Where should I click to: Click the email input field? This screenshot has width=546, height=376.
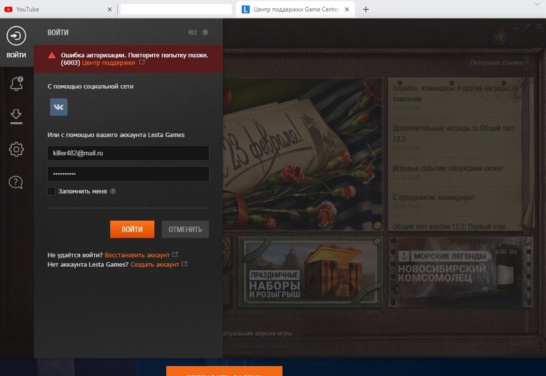click(x=128, y=153)
